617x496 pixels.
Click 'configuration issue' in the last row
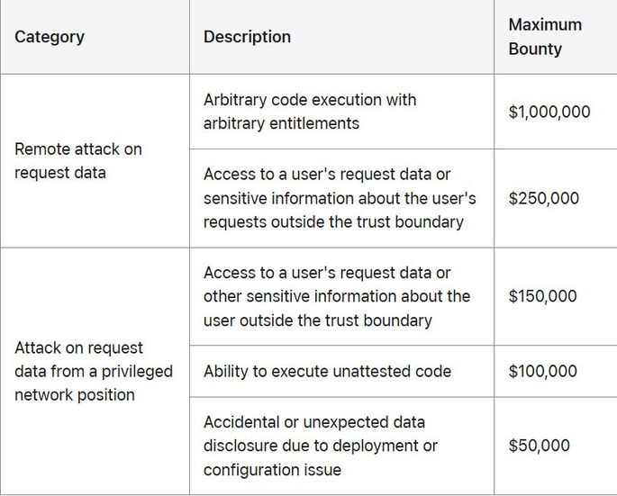coord(272,470)
